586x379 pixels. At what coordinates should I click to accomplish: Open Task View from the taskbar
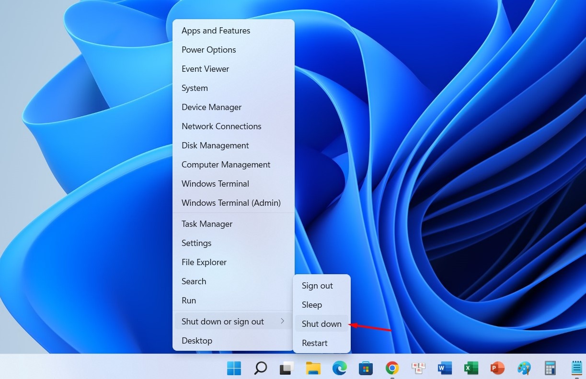point(286,368)
